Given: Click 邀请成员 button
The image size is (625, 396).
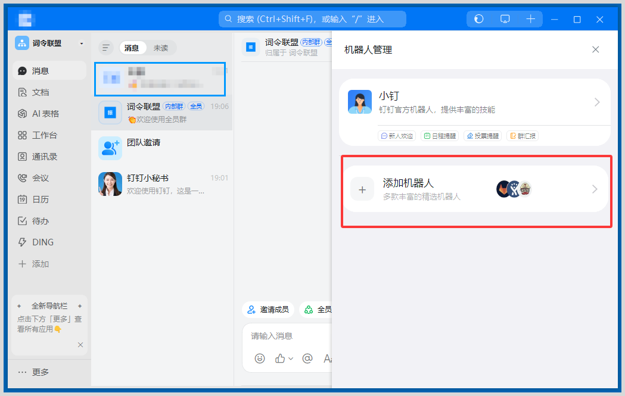Looking at the screenshot, I should pos(268,310).
